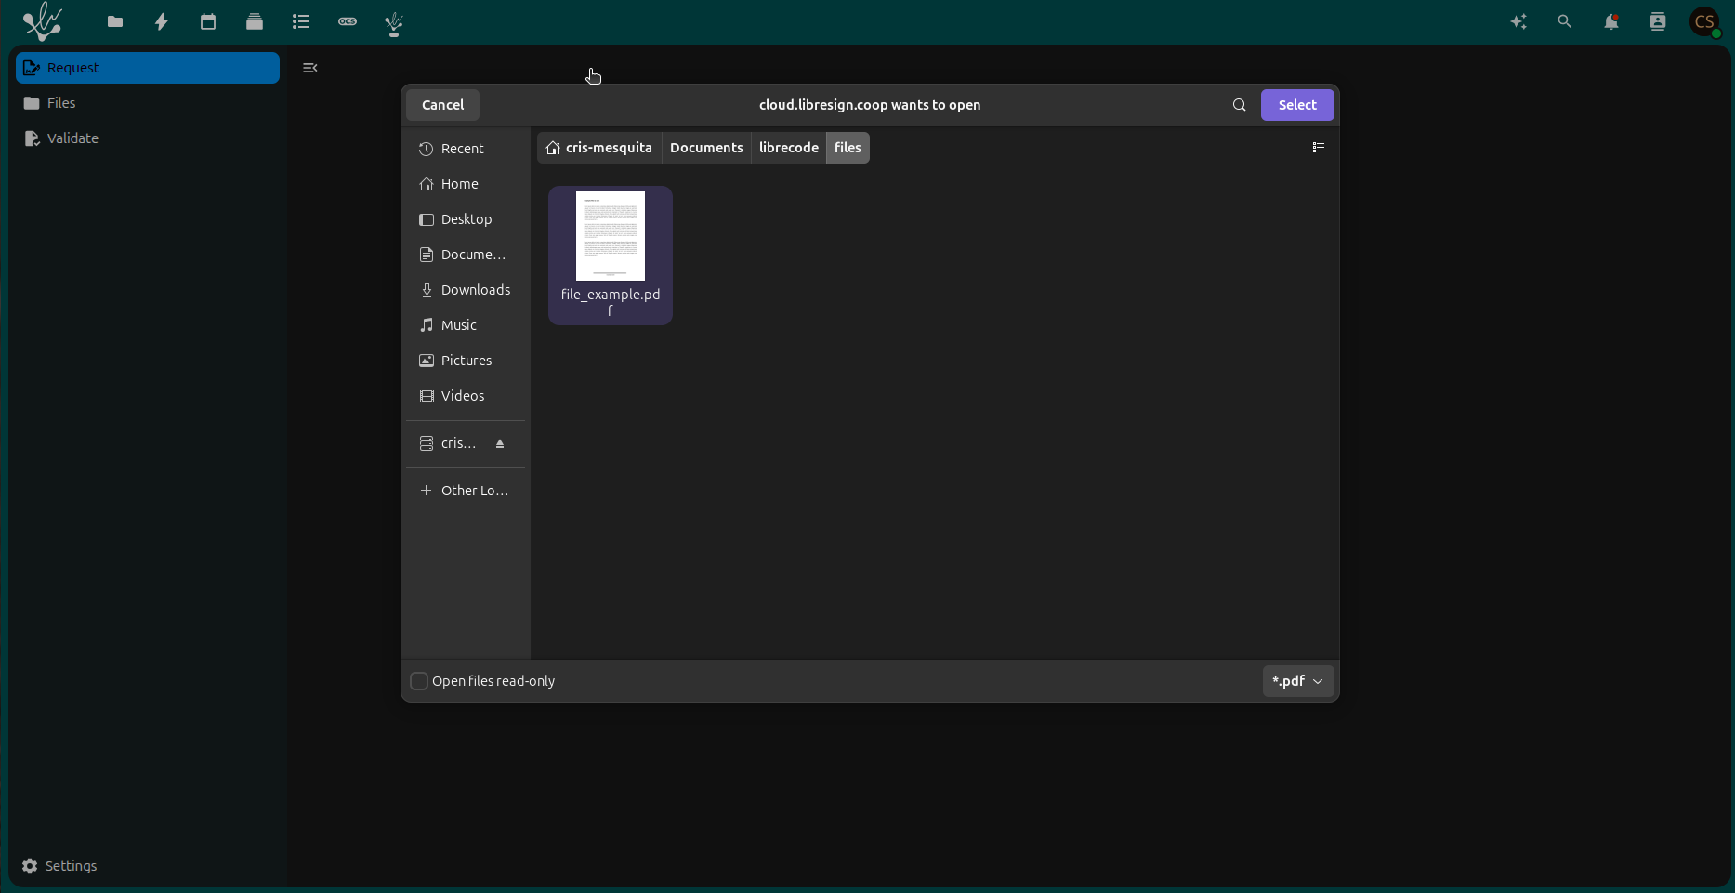Go to Documents in places sidebar
1735x893 pixels.
tap(466, 255)
